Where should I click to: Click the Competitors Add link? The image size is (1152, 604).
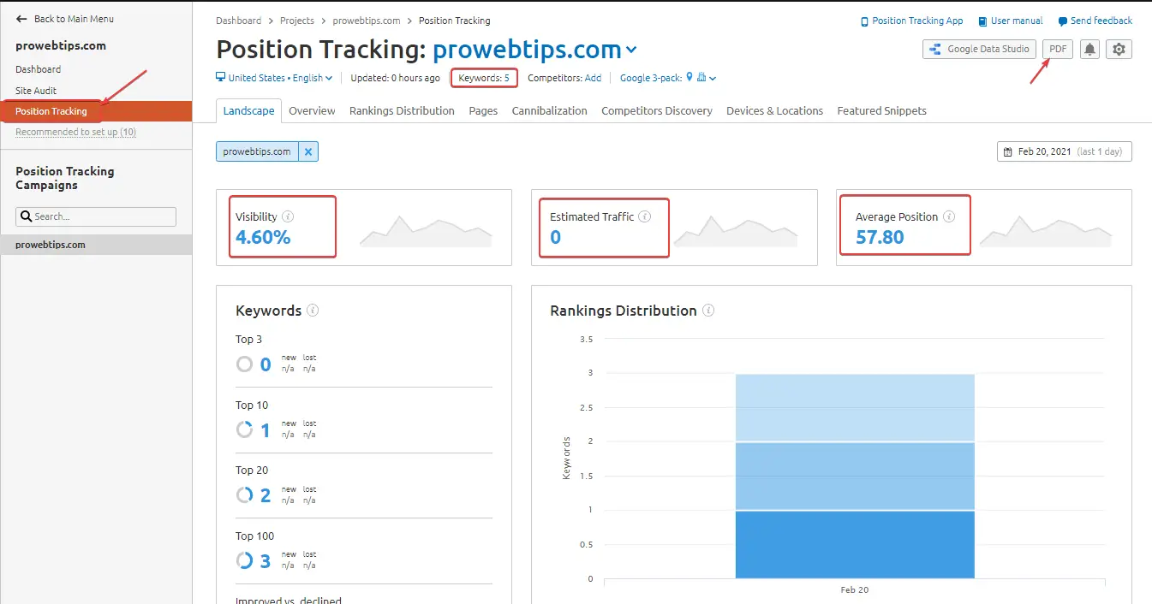click(x=593, y=78)
